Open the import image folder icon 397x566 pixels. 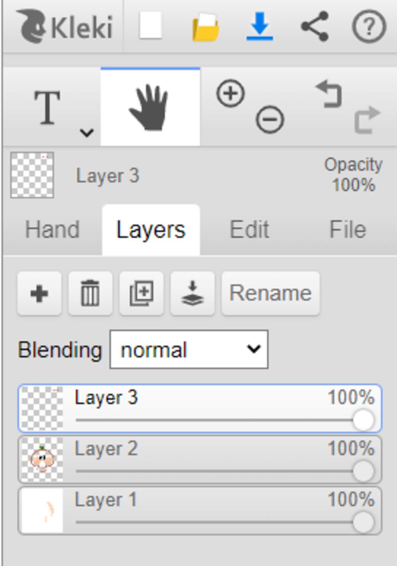205,27
